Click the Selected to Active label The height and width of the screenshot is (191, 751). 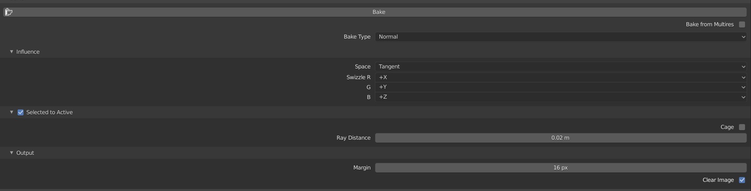tap(50, 112)
